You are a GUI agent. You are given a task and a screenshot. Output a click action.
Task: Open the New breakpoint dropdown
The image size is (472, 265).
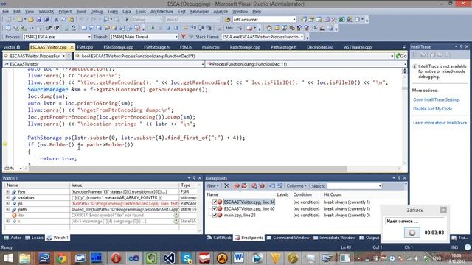point(213,186)
